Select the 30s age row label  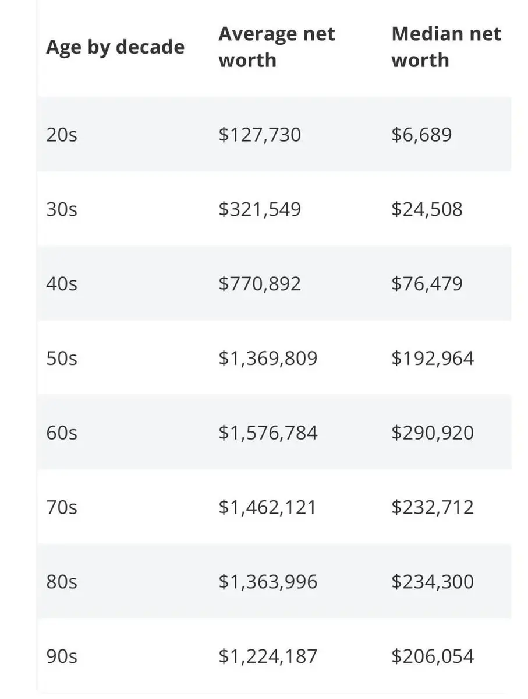[62, 209]
